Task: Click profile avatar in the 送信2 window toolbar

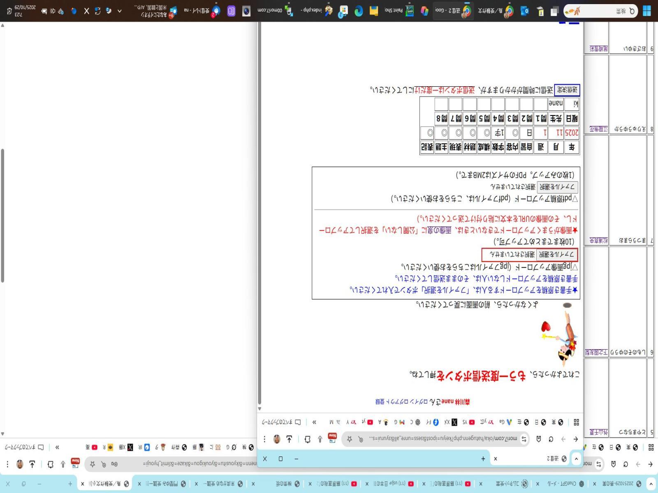Action: click(277, 439)
